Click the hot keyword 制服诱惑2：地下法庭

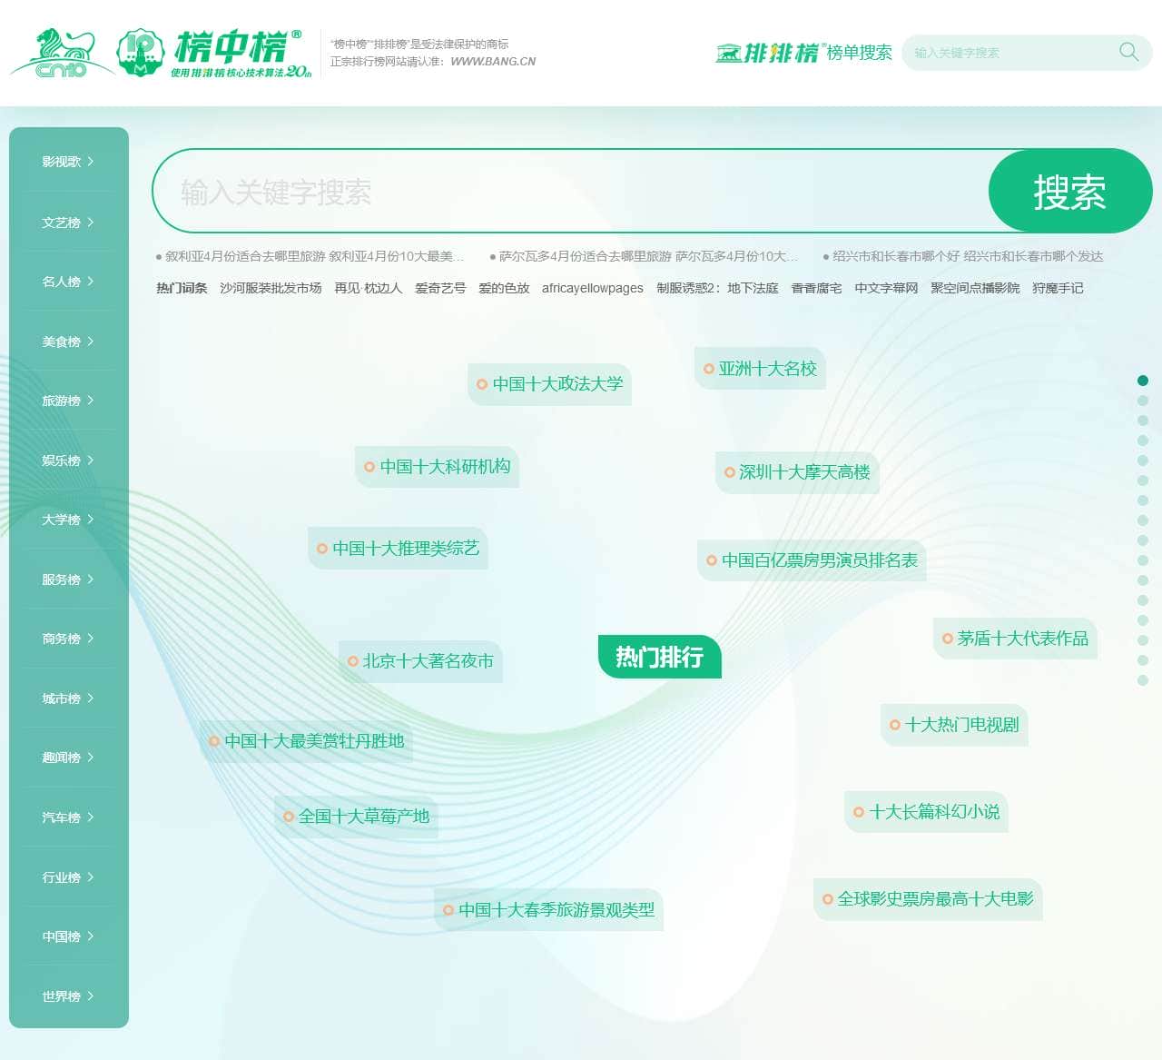point(717,288)
